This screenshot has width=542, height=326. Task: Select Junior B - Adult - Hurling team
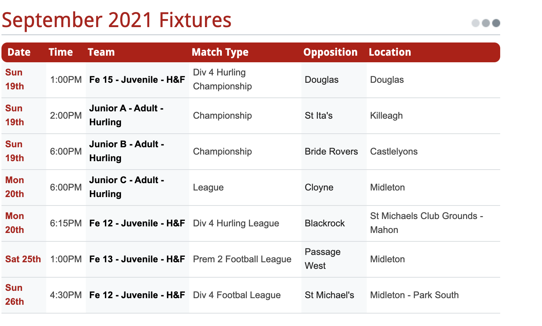[127, 151]
